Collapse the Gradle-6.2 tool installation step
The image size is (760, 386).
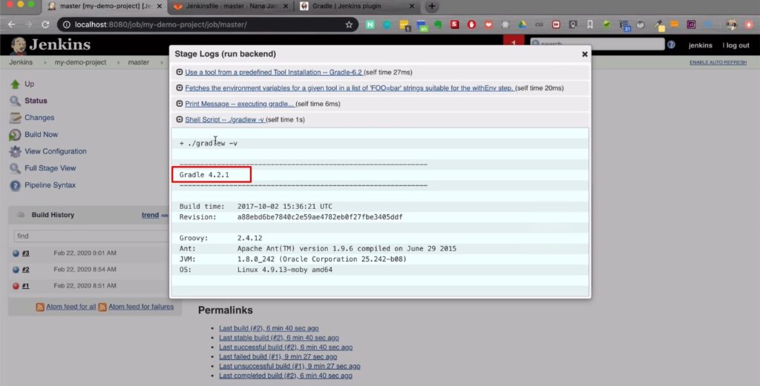[180, 72]
